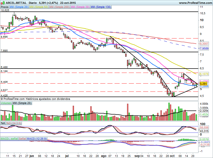Click the Volumen panel label
This screenshot has height=158, width=213.
coord(6,103)
